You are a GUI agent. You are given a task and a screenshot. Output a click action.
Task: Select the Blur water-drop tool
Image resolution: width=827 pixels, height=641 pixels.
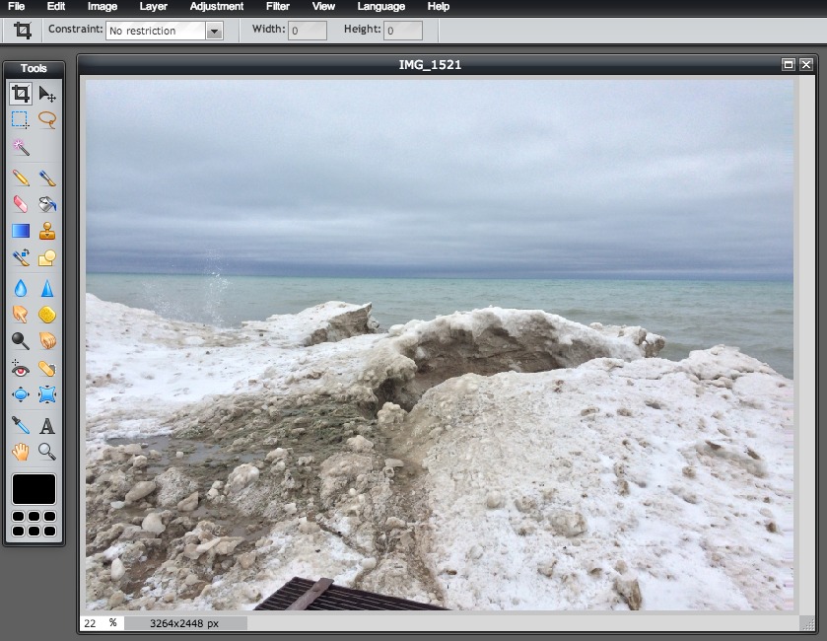pos(21,288)
